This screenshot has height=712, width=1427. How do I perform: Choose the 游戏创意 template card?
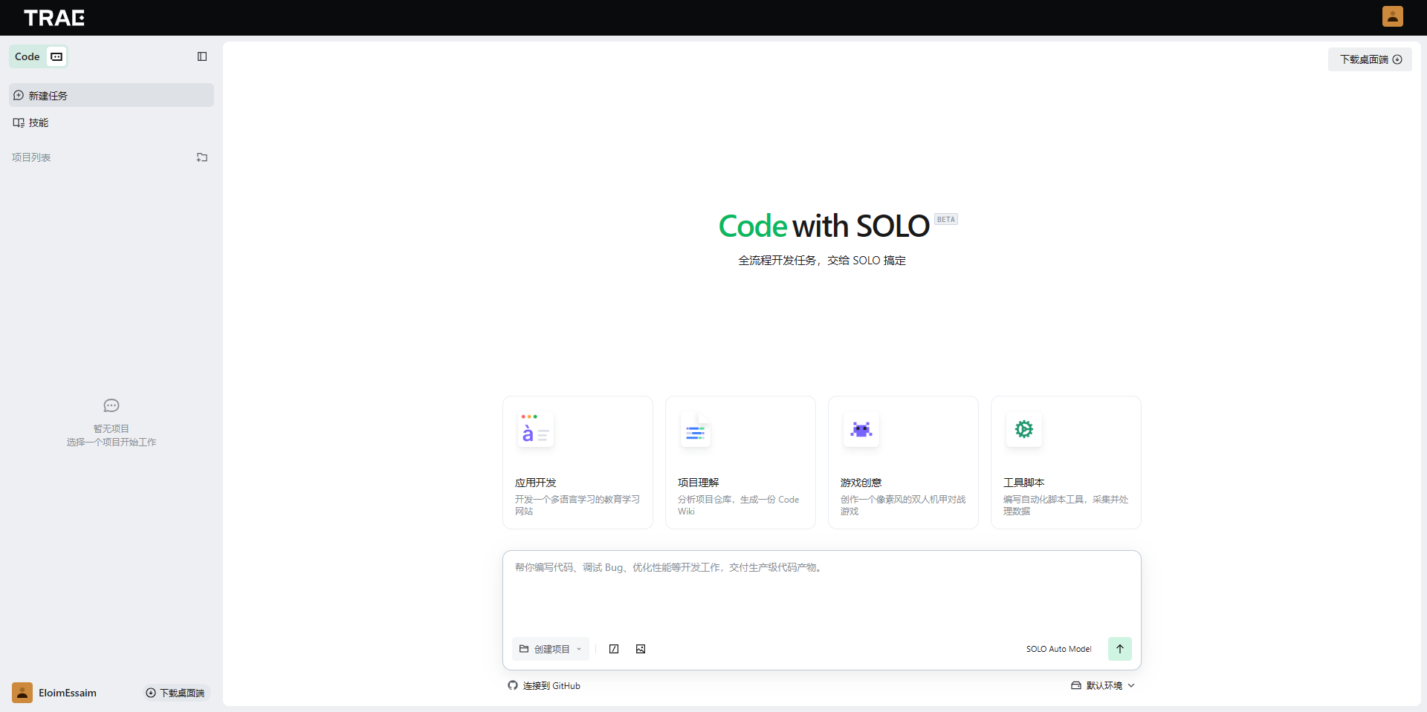tap(903, 462)
